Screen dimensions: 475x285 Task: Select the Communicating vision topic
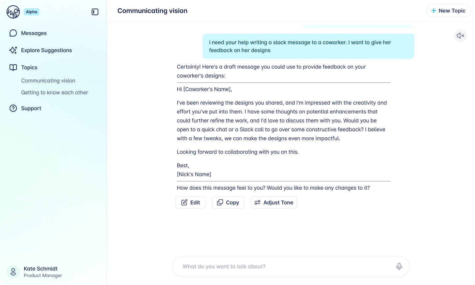click(x=48, y=80)
